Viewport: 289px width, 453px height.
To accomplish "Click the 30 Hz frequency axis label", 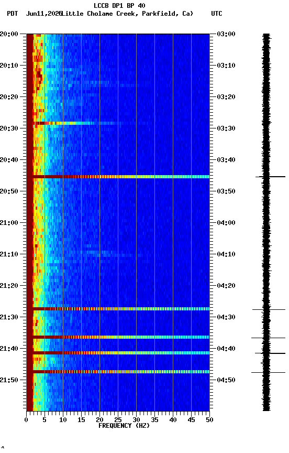I will (136, 420).
